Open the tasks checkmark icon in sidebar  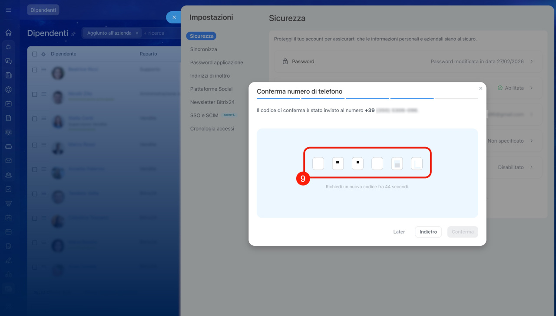click(x=8, y=189)
